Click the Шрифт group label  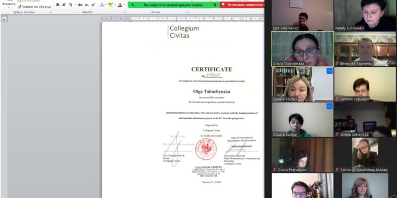tap(87, 12)
